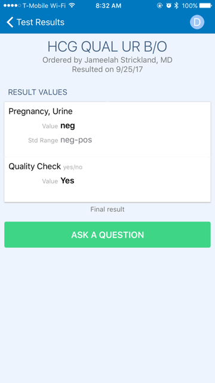The width and height of the screenshot is (215, 383).
Task: Tap the neg-pos standard range
Action: point(76,140)
